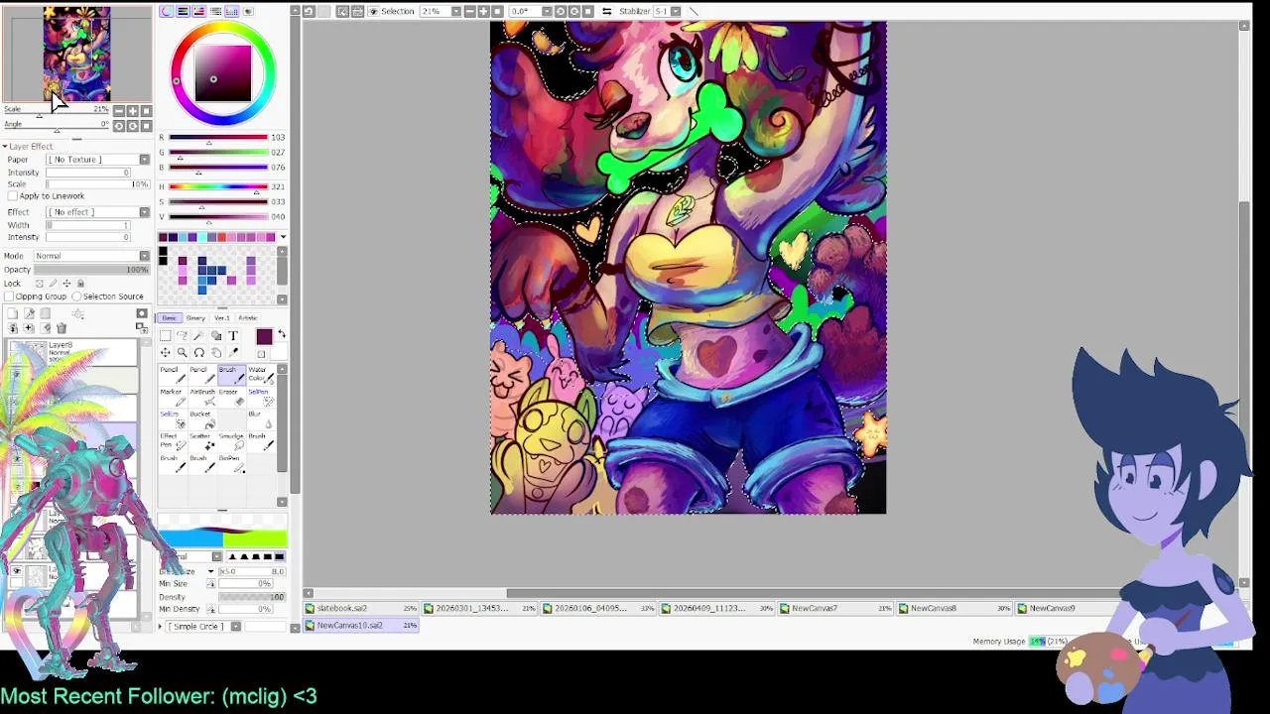
Task: Reset canvas rotation in top toolbar
Action: click(x=588, y=11)
